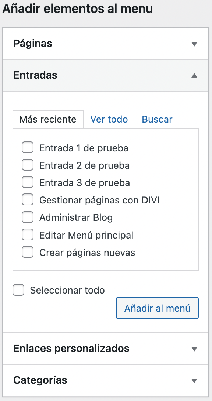The image size is (212, 401).
Task: Click the Entradas section heading
Action: [x=35, y=75]
